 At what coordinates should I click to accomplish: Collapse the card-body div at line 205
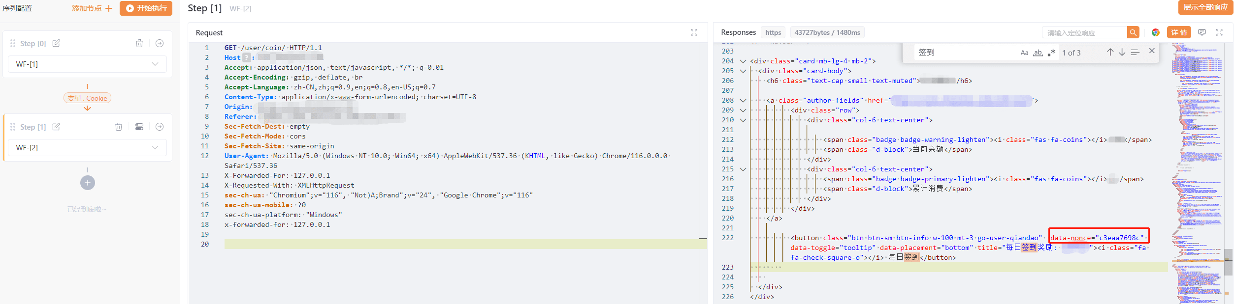click(x=743, y=71)
